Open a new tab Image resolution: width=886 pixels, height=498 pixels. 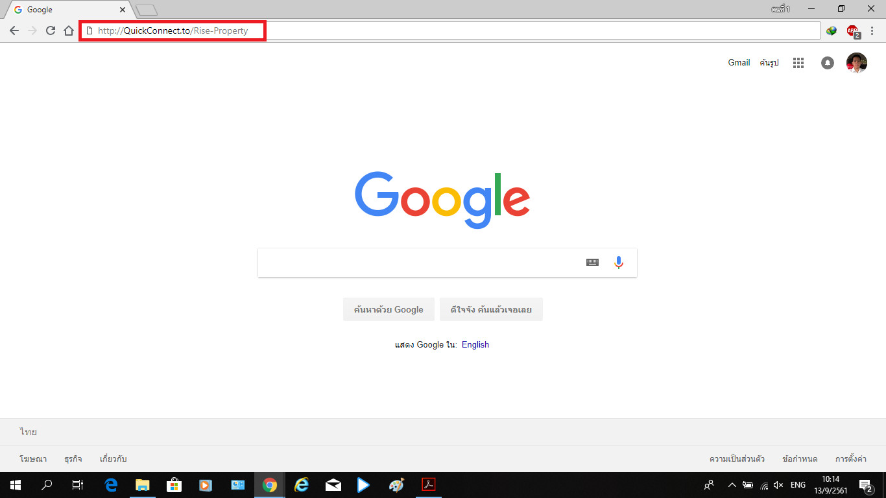coord(147,10)
